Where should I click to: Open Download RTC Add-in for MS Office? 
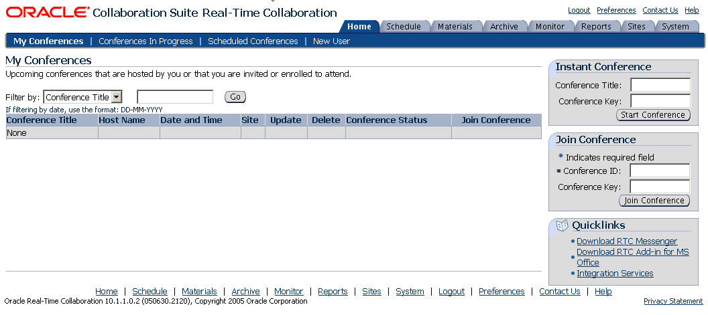pyautogui.click(x=633, y=257)
